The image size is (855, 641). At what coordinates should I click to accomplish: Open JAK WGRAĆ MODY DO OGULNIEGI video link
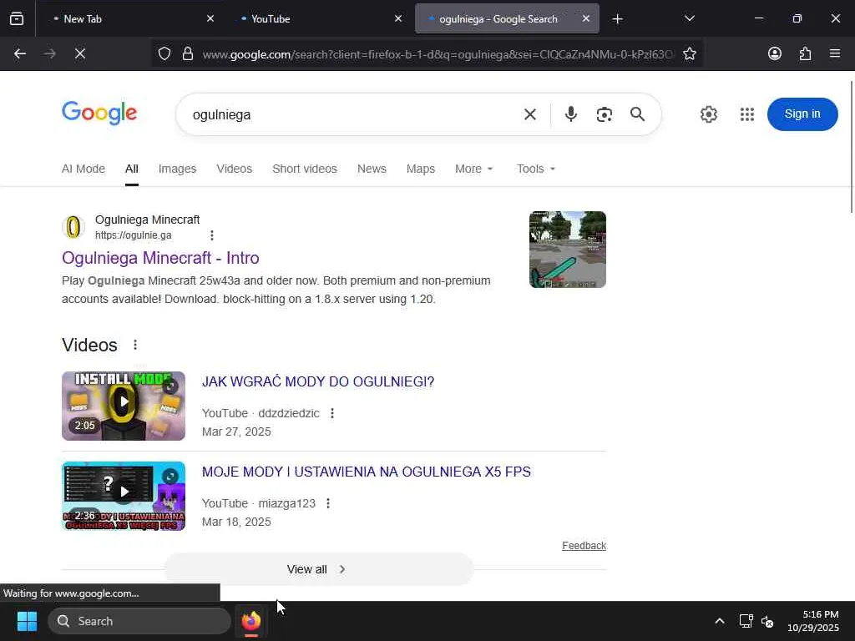[318, 381]
